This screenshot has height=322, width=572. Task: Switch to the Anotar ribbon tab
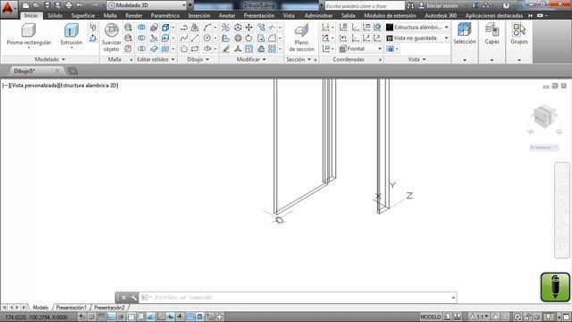point(227,16)
